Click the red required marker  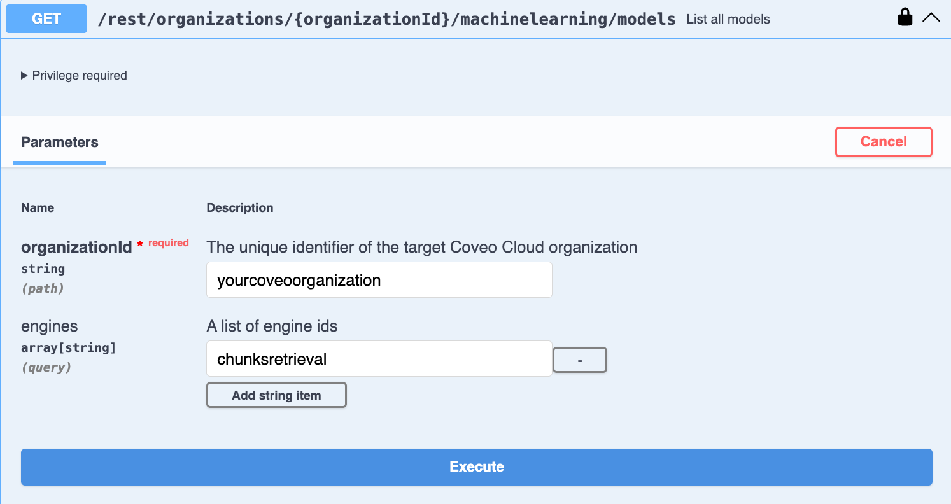pyautogui.click(x=168, y=243)
